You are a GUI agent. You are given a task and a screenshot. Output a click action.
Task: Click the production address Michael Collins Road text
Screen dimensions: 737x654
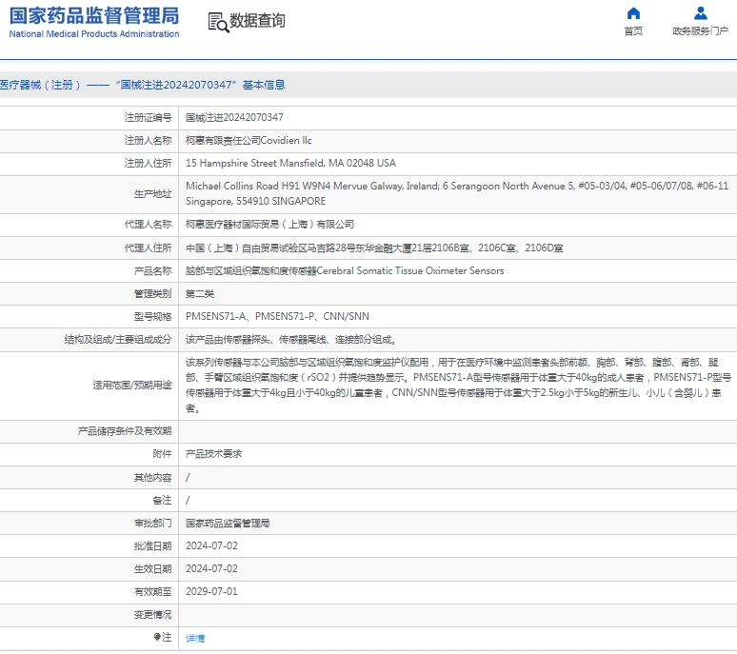coord(457,193)
